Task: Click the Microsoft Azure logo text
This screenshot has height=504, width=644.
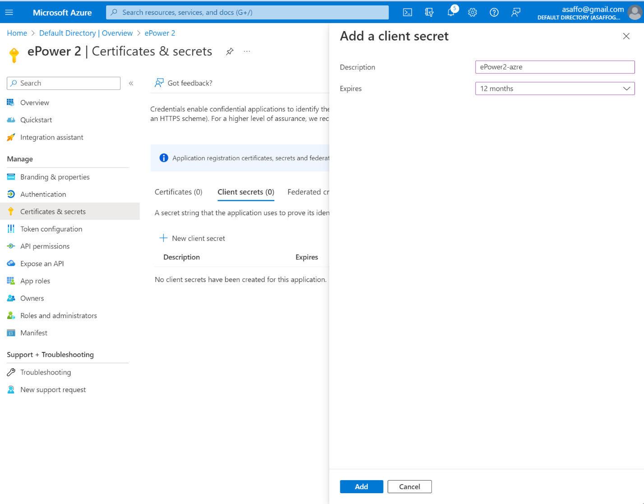Action: [x=62, y=13]
